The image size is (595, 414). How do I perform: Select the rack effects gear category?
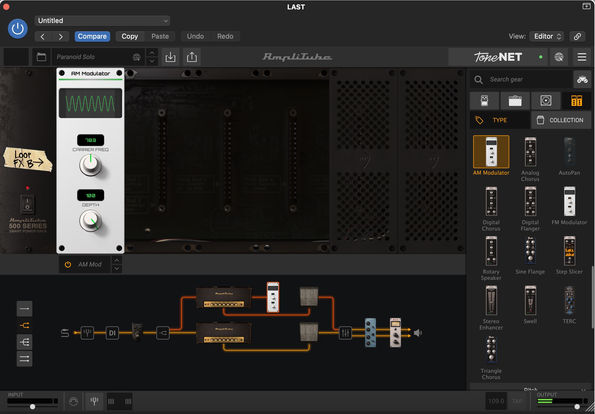(577, 101)
